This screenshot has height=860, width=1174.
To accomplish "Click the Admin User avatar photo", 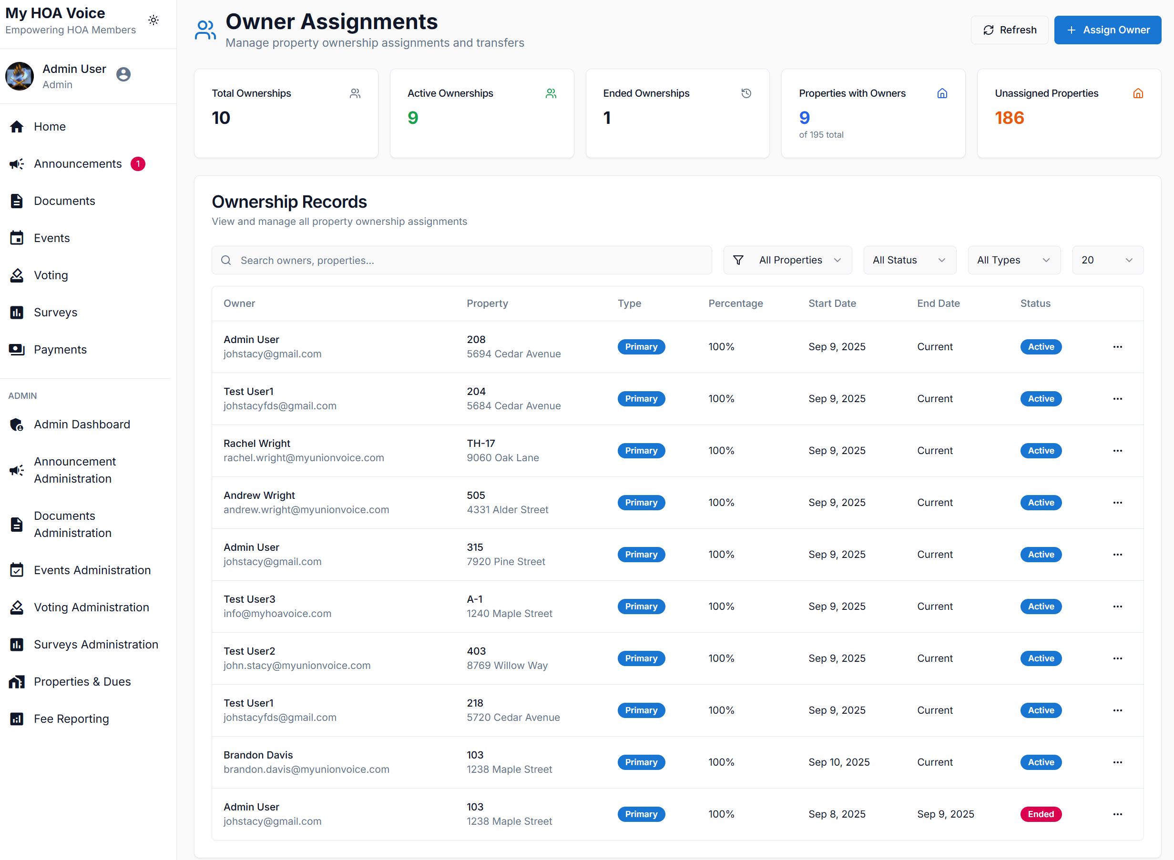I will [19, 76].
